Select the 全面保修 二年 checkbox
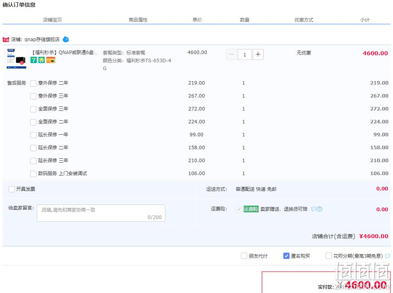The image size is (393, 293). pos(33,122)
